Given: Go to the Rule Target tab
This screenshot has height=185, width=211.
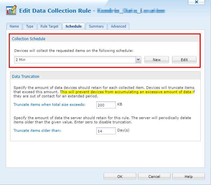Looking at the screenshot, I should (x=49, y=26).
